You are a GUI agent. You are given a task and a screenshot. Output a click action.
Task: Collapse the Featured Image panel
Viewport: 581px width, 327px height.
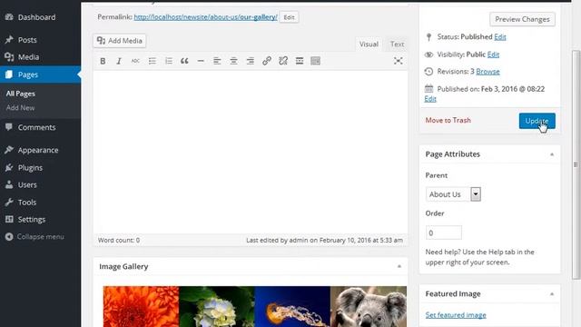point(552,294)
